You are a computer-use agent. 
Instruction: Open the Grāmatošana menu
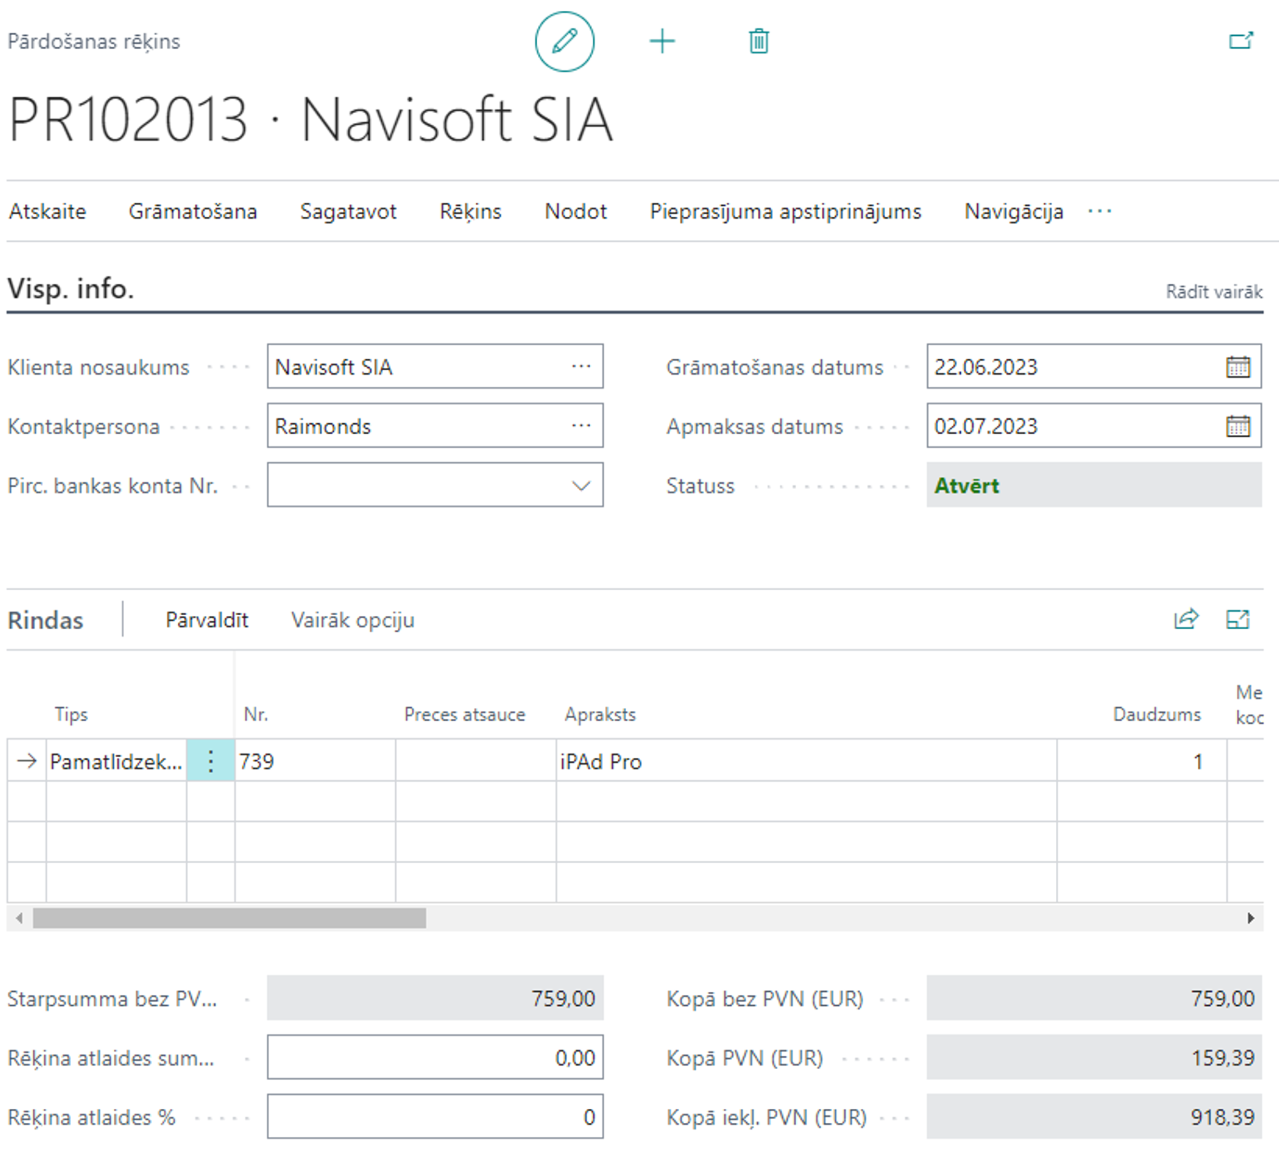192,211
